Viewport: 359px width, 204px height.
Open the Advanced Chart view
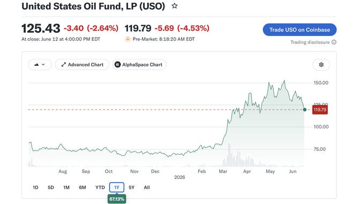click(x=82, y=65)
